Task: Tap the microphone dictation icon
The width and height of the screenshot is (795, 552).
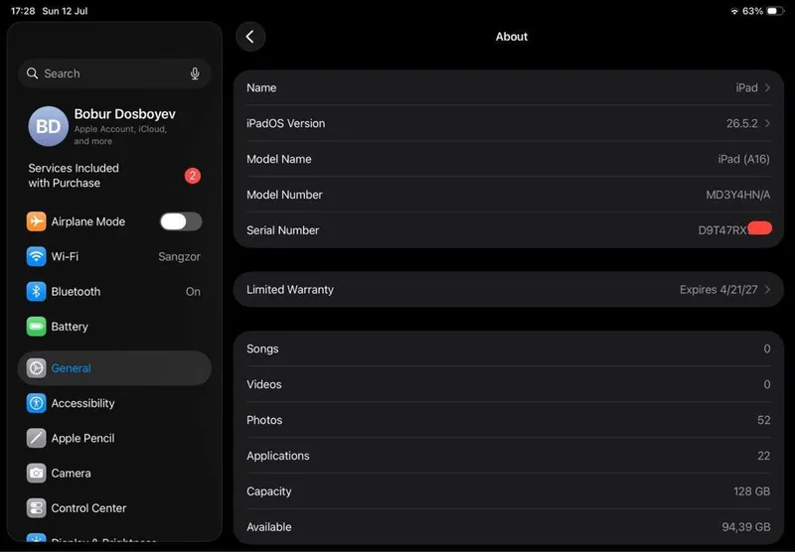Action: [x=195, y=73]
